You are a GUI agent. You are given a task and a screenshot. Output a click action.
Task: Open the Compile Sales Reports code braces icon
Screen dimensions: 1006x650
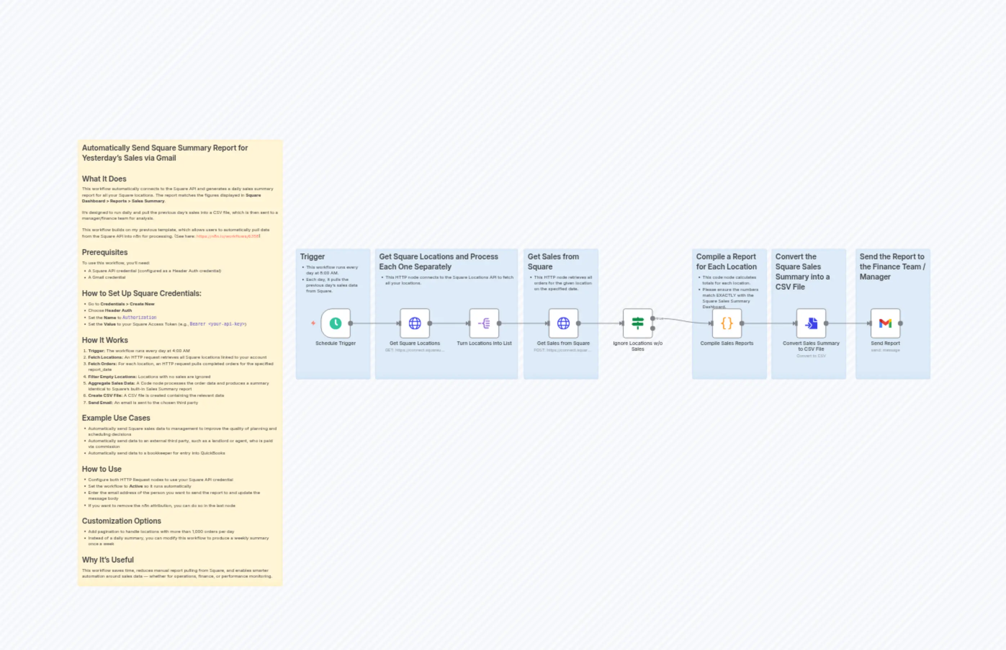point(727,323)
